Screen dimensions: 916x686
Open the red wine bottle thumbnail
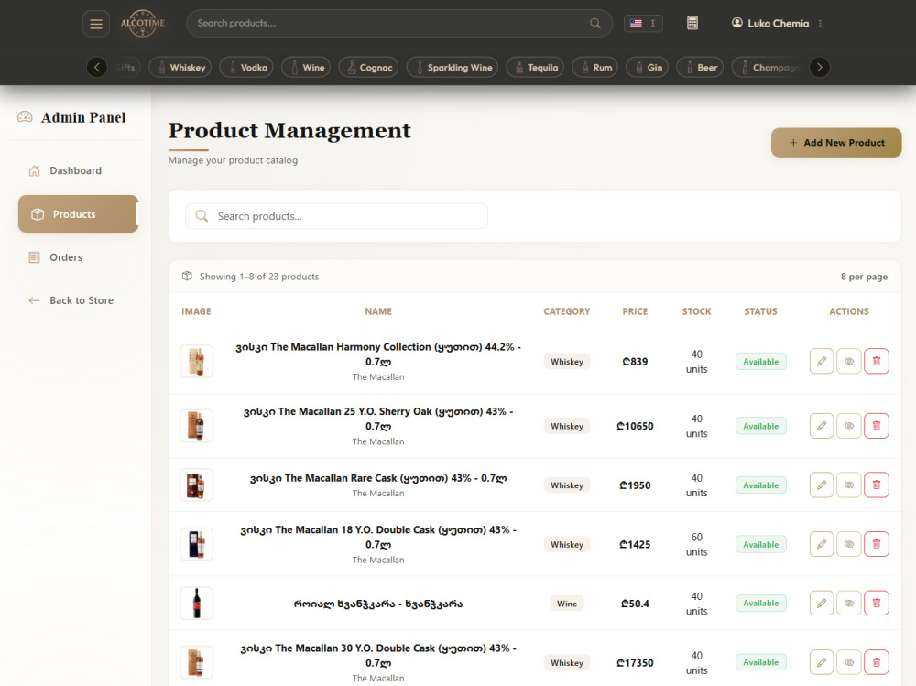click(196, 603)
